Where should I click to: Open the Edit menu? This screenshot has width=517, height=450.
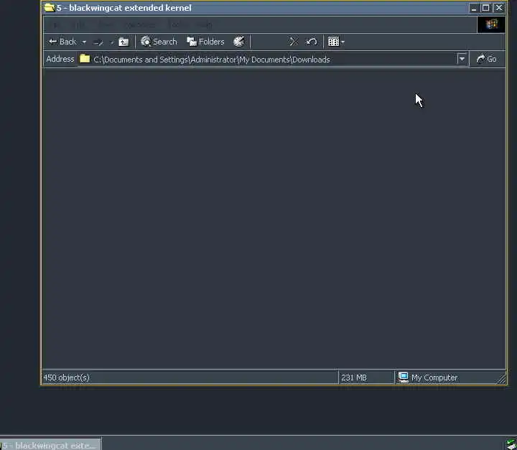tap(78, 24)
